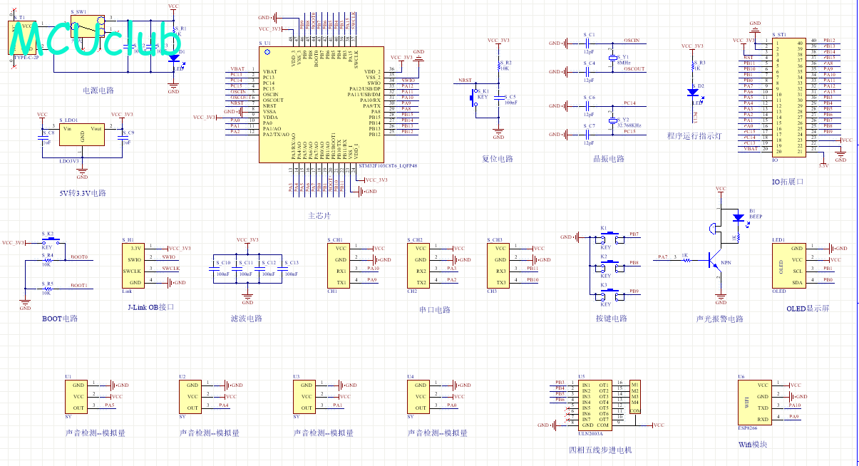
Task: Select the STM32F103C8T6 main chip body
Action: pyautogui.click(x=320, y=105)
